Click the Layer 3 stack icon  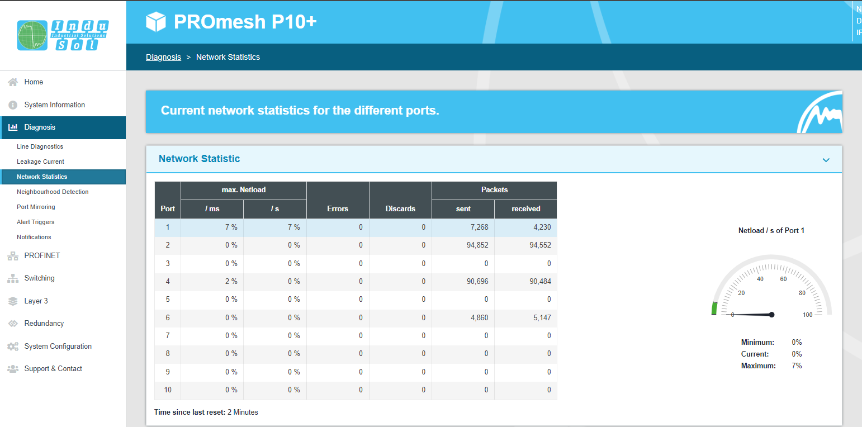tap(13, 301)
